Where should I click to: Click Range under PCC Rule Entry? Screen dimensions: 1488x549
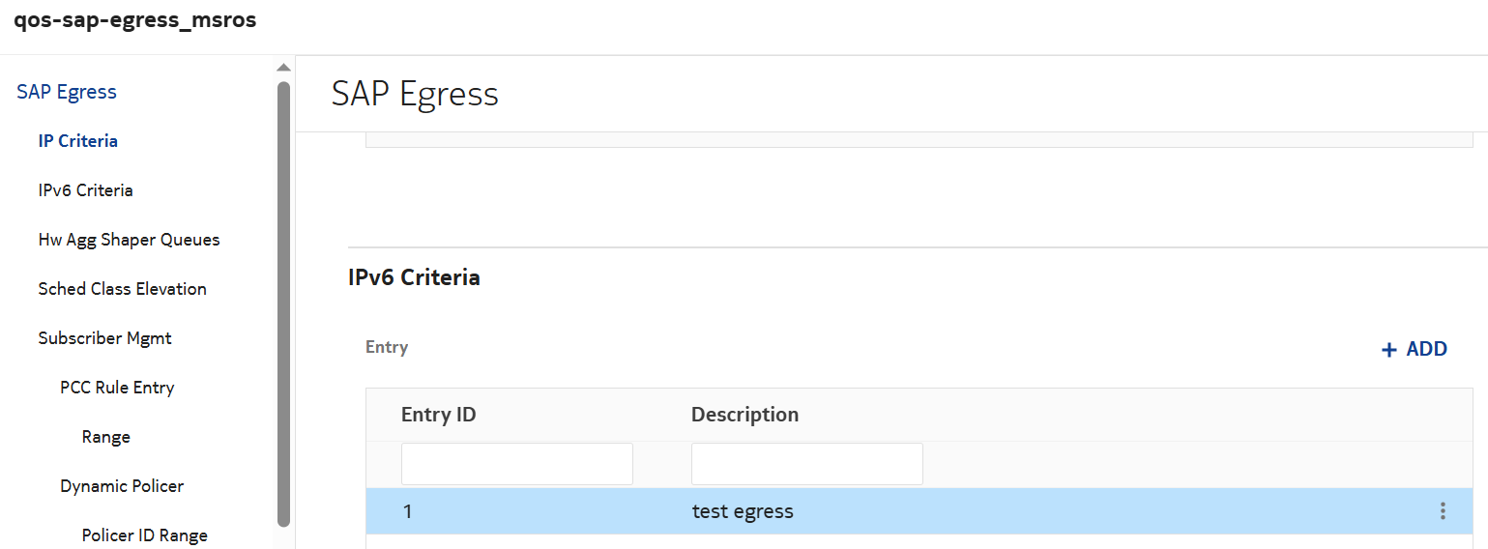click(x=106, y=437)
